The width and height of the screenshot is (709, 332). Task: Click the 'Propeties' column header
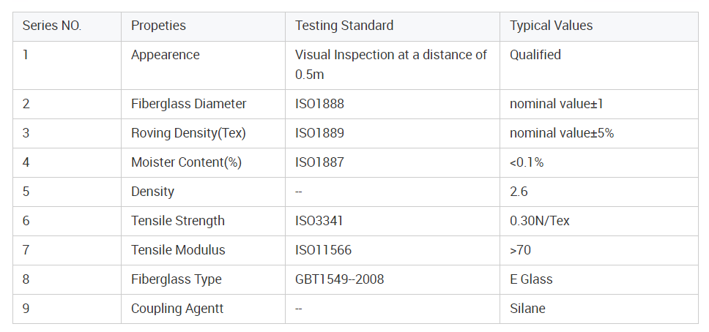coord(158,26)
